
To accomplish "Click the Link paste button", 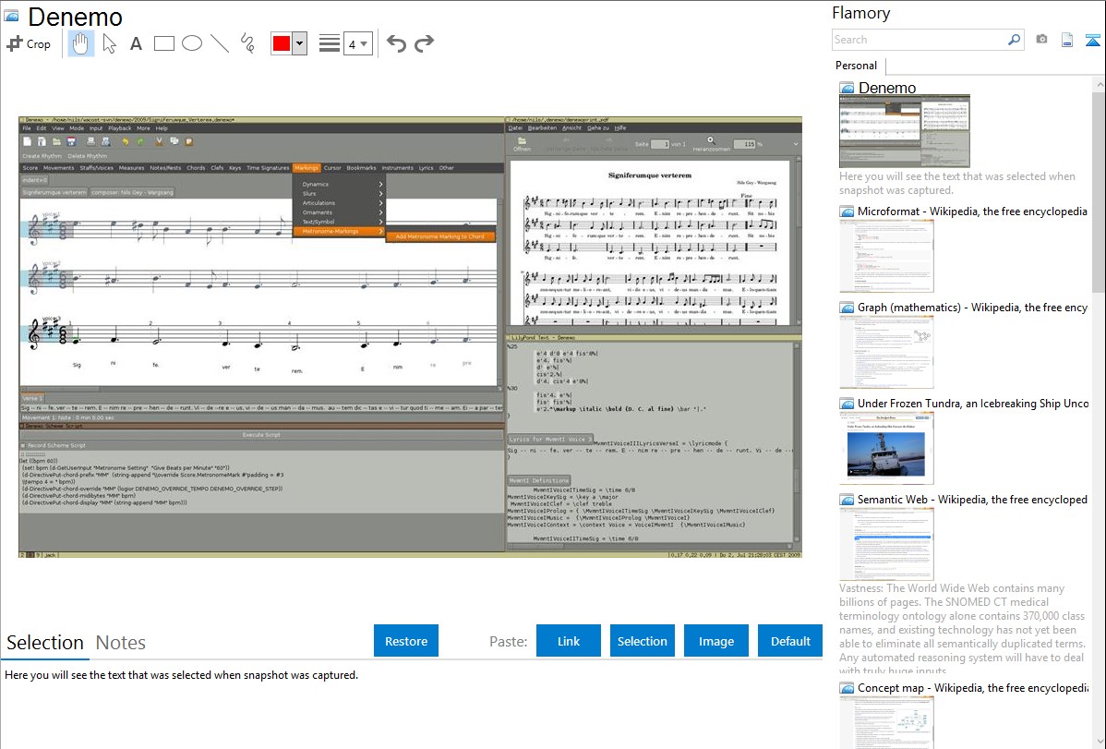I will coord(569,641).
